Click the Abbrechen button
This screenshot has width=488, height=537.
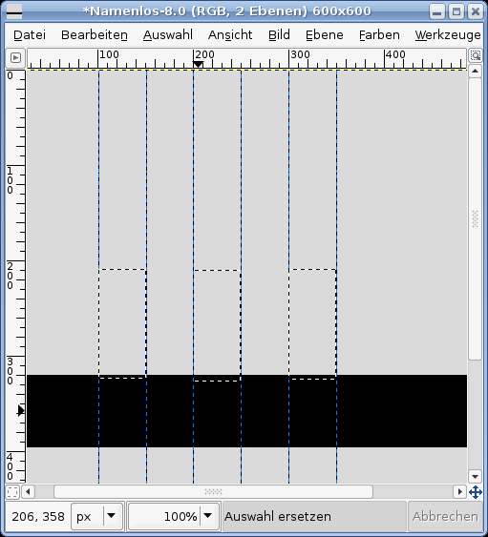(x=445, y=516)
